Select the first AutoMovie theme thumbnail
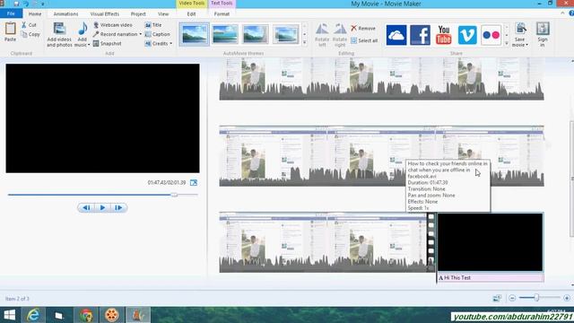The width and height of the screenshot is (574, 323). tap(194, 34)
